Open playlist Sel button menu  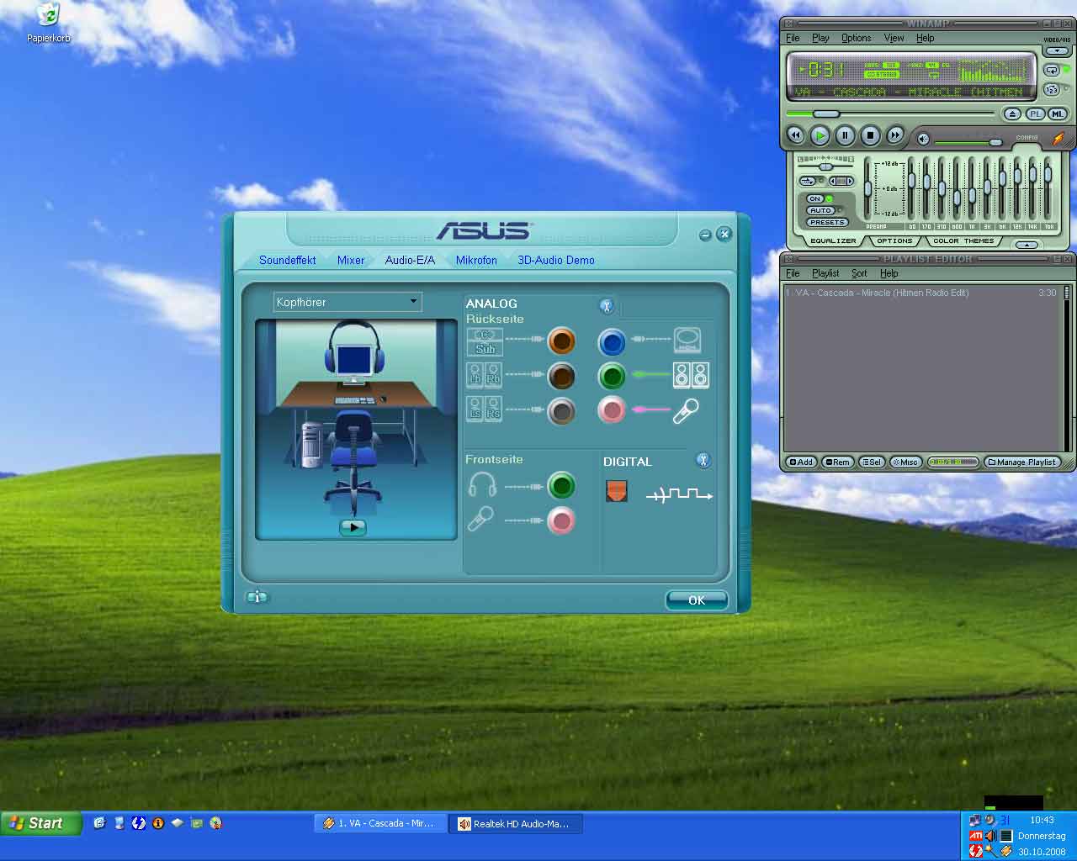coord(872,462)
